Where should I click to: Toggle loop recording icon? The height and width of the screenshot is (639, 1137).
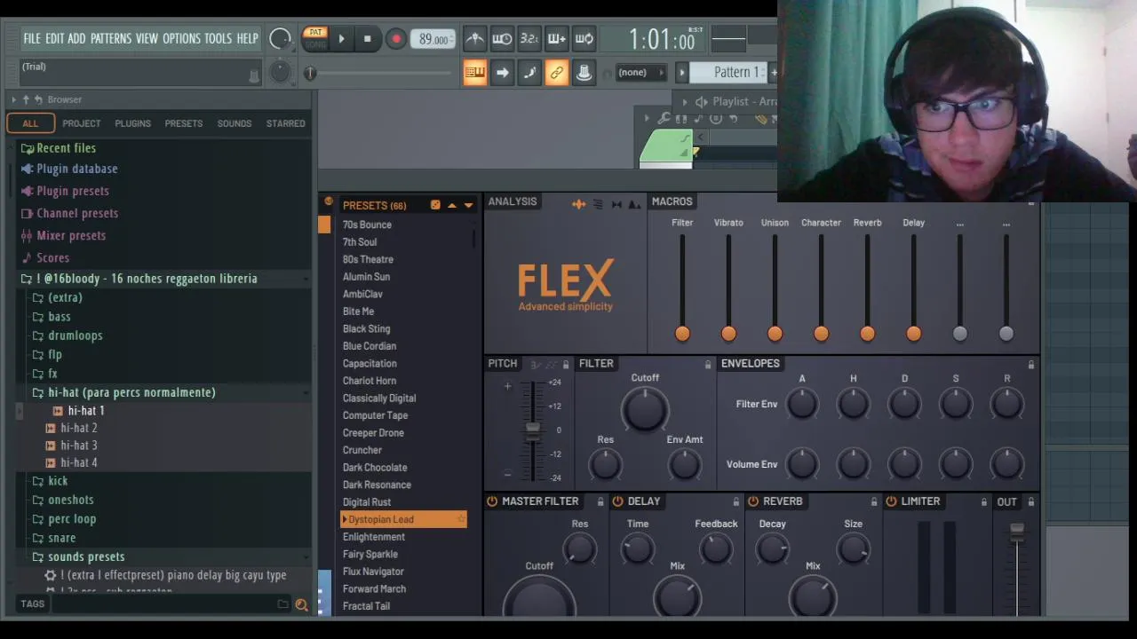[x=584, y=38]
